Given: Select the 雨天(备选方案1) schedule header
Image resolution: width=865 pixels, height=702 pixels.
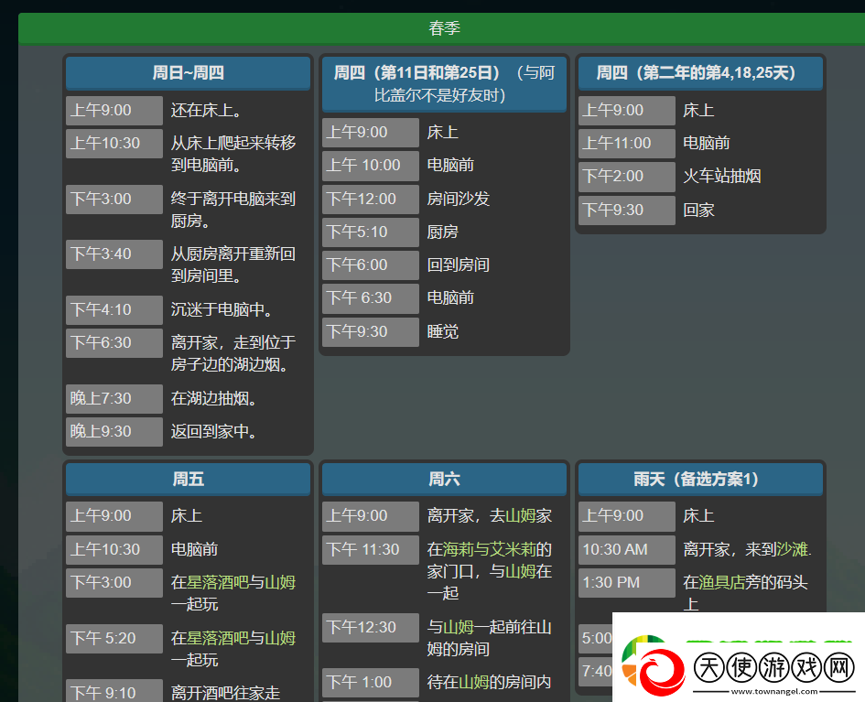Looking at the screenshot, I should pyautogui.click(x=700, y=479).
